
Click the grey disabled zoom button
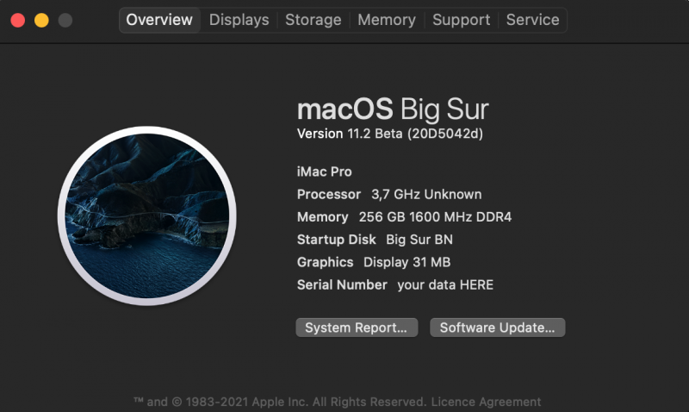click(65, 20)
